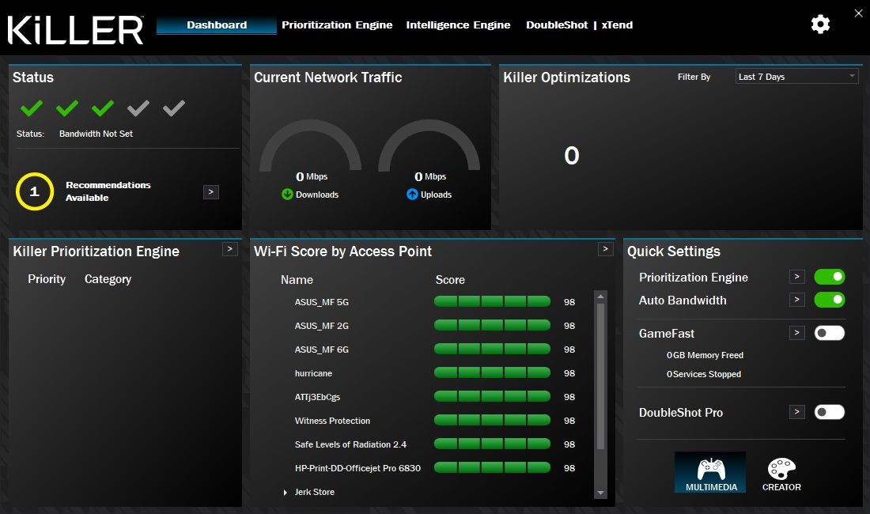
Task: Click the Wi-Fi list scroll down arrow
Action: pos(600,493)
